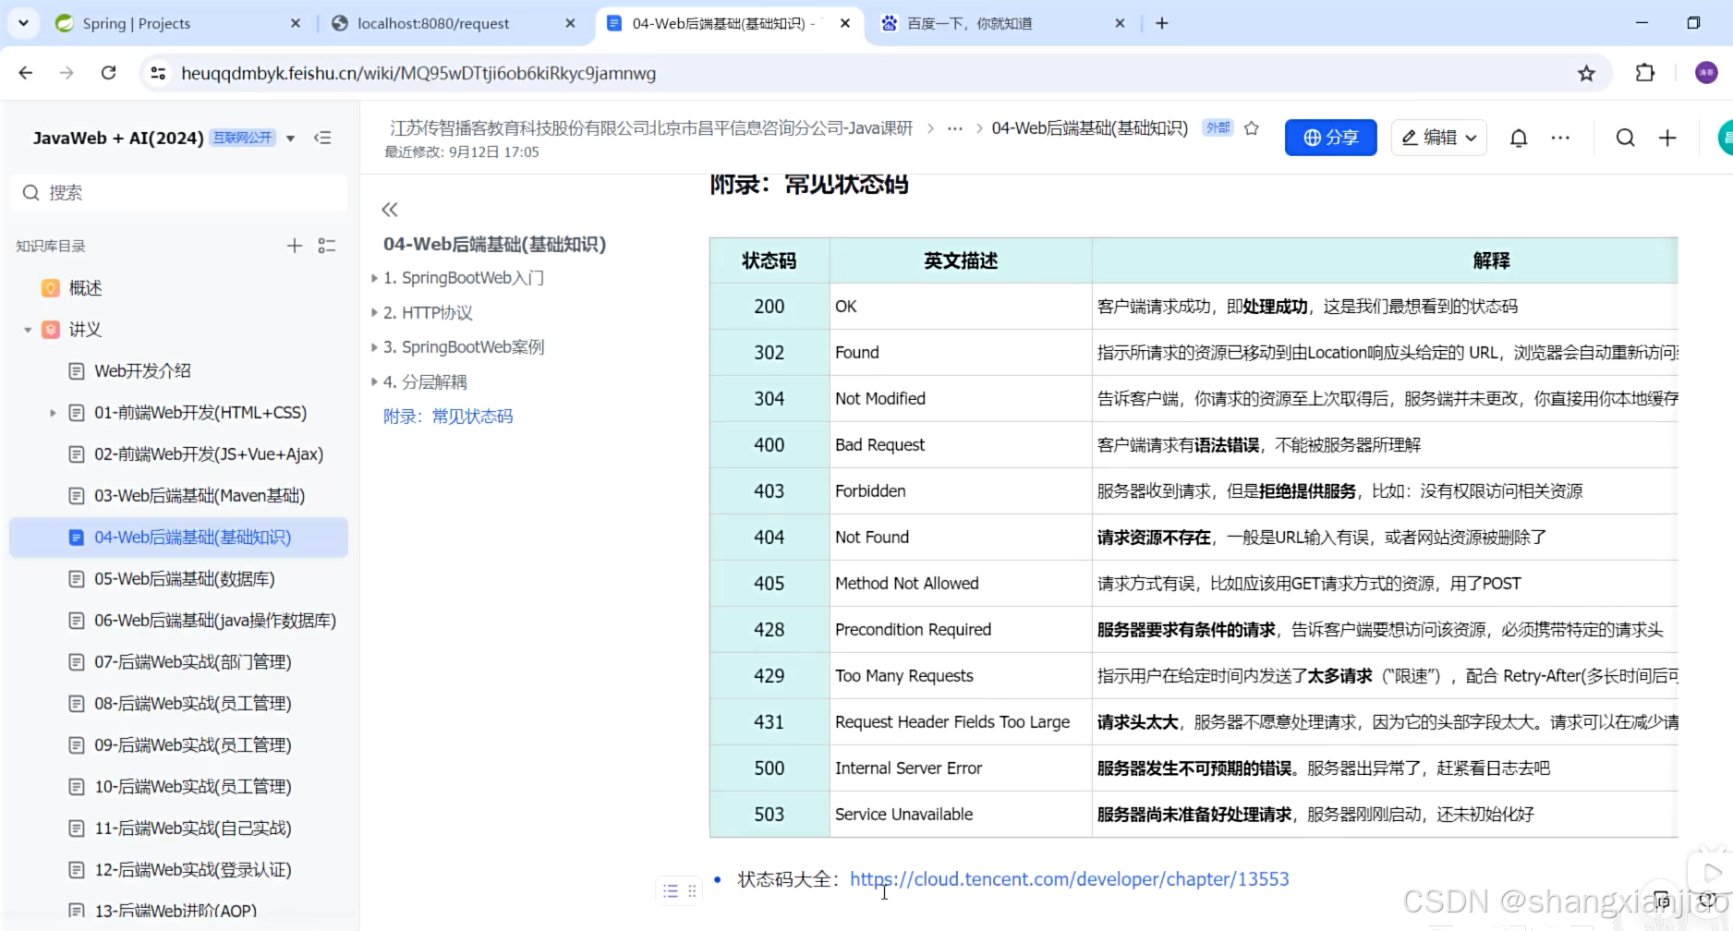Close the Spring | Projects tab
Image resolution: width=1733 pixels, height=931 pixels.
click(296, 23)
